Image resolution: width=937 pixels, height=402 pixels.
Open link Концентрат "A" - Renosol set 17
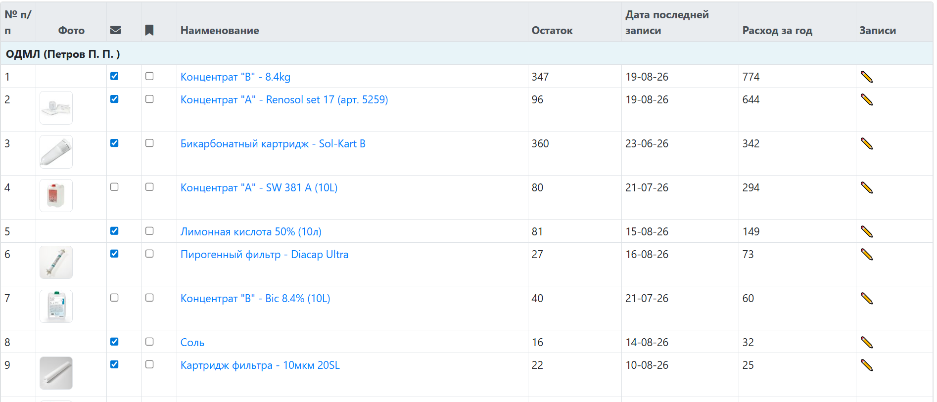click(x=284, y=99)
